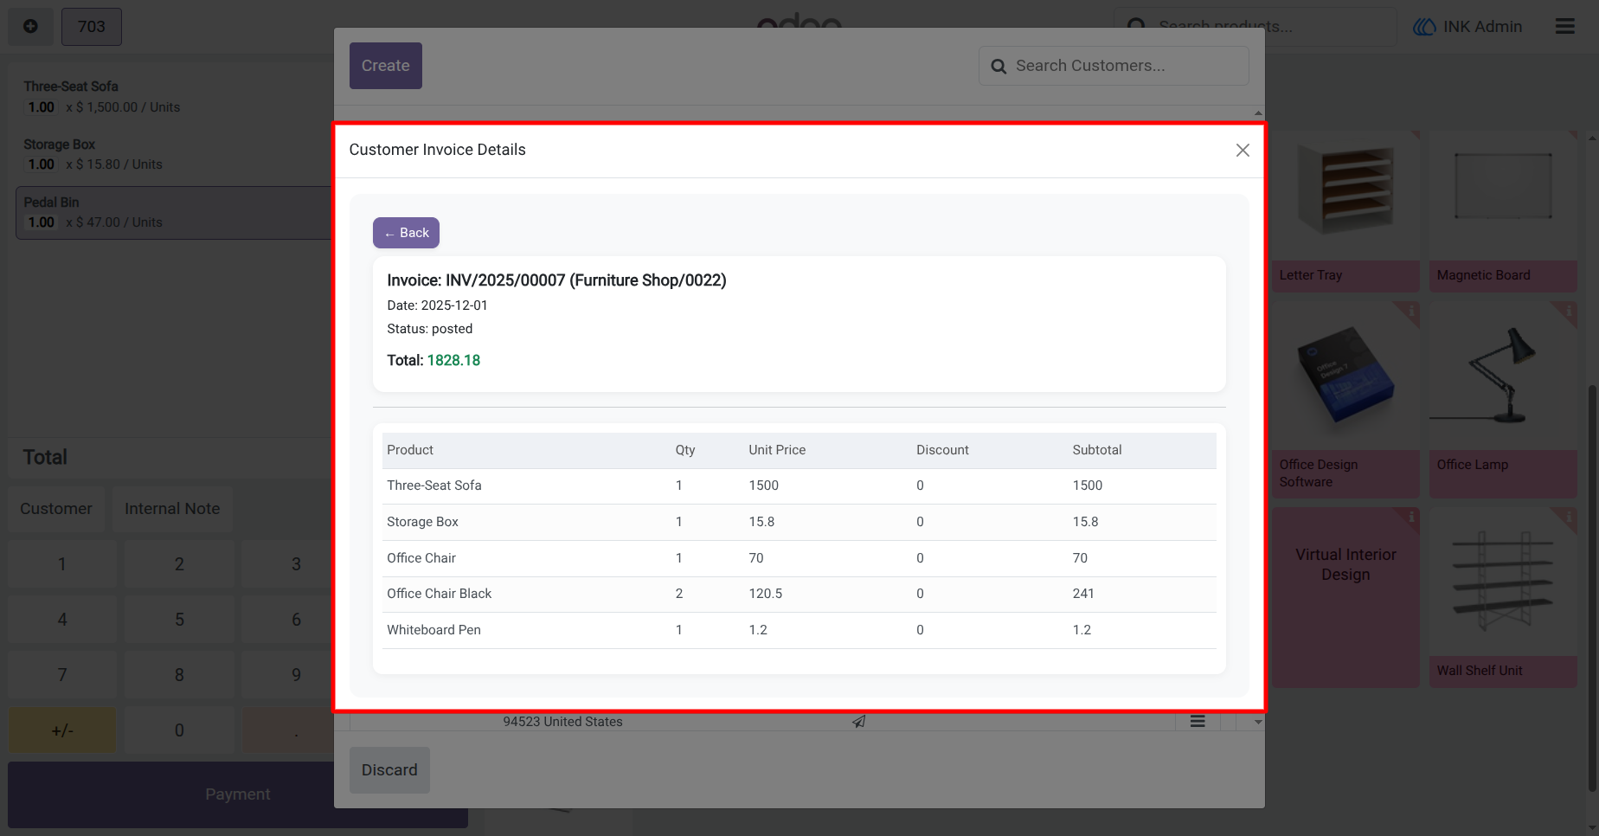The image size is (1599, 836).
Task: Add a new order with the plus icon
Action: (x=30, y=27)
